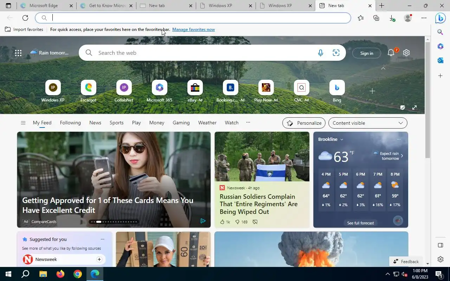
Task: Open the Settings and more ellipsis menu
Action: (424, 18)
